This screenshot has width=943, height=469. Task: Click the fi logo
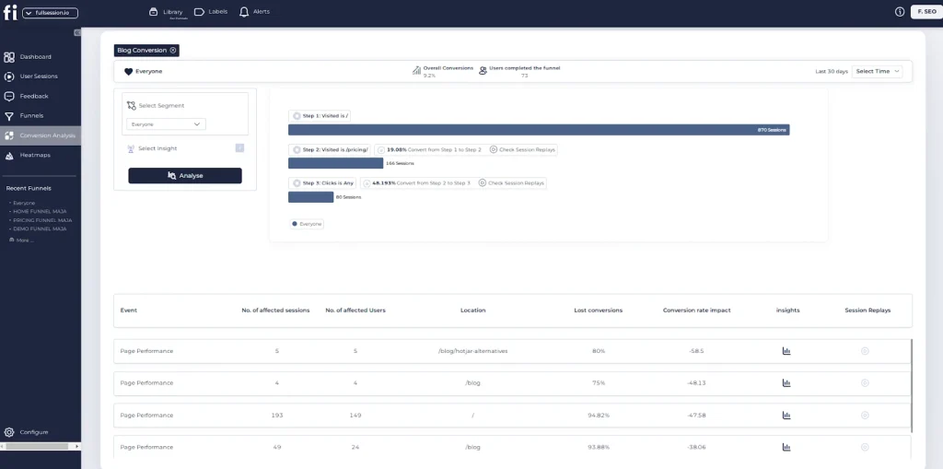(9, 12)
